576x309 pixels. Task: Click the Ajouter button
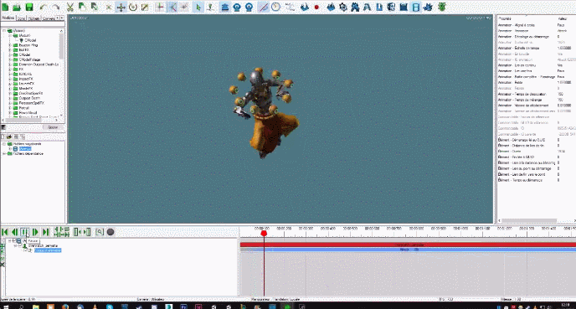53,127
